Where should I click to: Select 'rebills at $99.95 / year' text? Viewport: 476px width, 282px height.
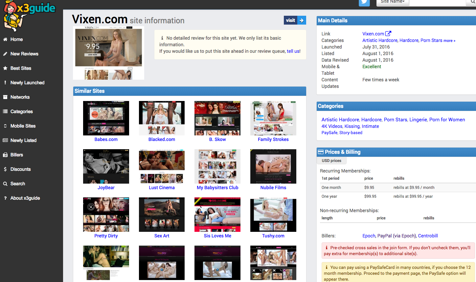[413, 196]
